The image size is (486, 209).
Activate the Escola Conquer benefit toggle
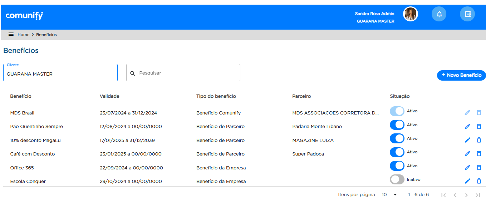397,180
